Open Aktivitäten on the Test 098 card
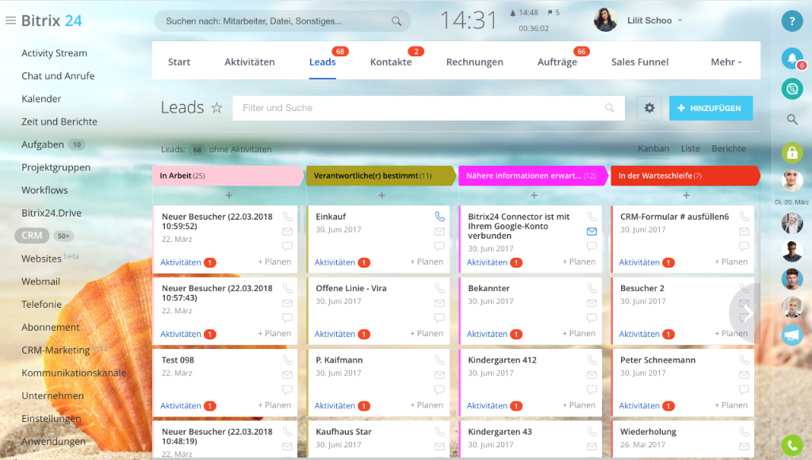The width and height of the screenshot is (812, 460). pos(180,405)
